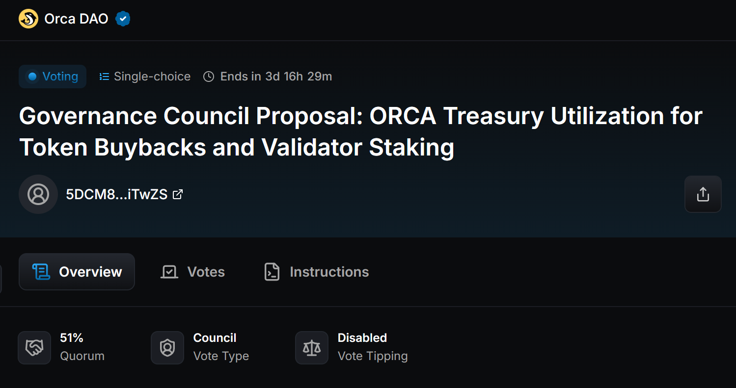Click the blue verified checkmark badge
The image size is (736, 388).
(123, 19)
